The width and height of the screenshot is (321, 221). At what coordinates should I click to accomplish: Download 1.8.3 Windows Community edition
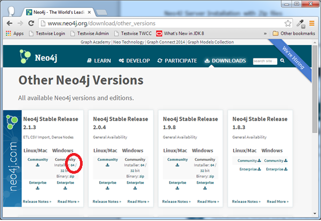276,160
